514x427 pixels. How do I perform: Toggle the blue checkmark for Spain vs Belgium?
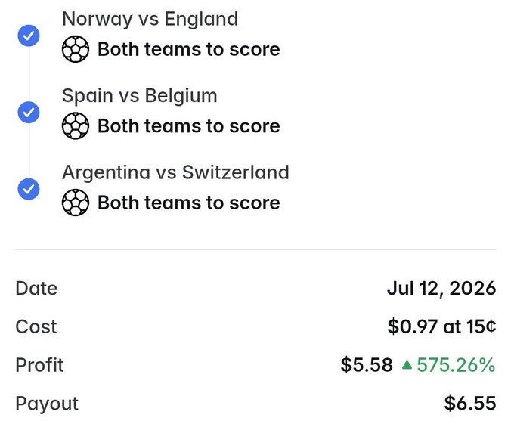pyautogui.click(x=29, y=113)
